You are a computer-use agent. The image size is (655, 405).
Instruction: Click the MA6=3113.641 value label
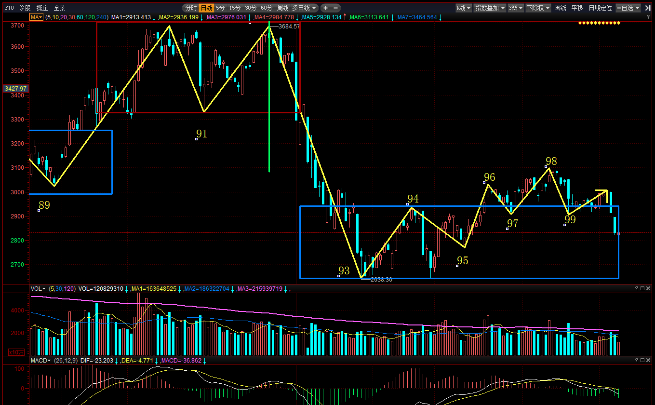pyautogui.click(x=369, y=17)
